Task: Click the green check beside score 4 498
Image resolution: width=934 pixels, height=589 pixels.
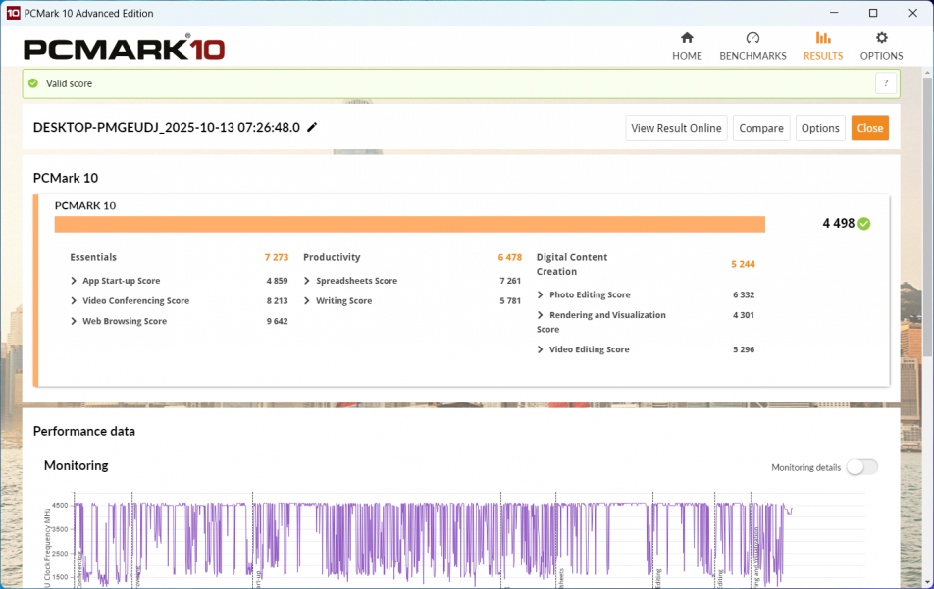Action: pyautogui.click(x=863, y=224)
